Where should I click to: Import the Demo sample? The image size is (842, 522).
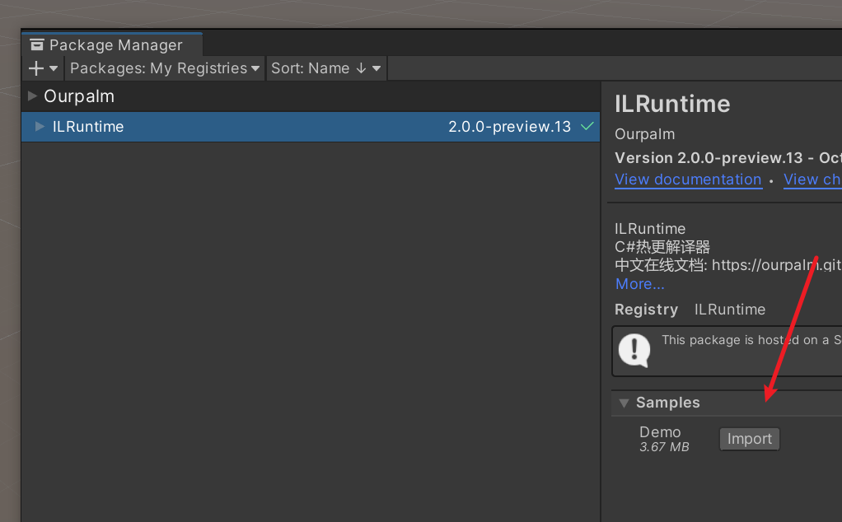pyautogui.click(x=750, y=439)
